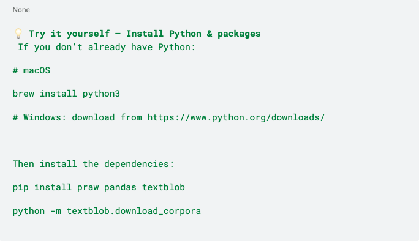Click the 'Try it yourself' heading

pos(69,34)
